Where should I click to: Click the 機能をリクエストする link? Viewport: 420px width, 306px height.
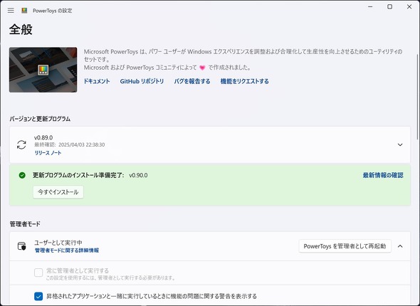coord(245,81)
